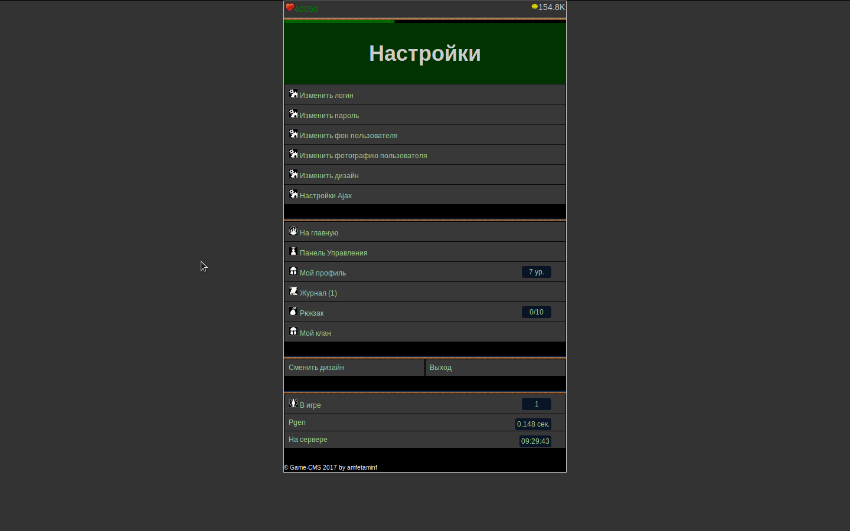Click the icon next to Панель Управления
Image resolution: width=850 pixels, height=531 pixels.
[293, 251]
